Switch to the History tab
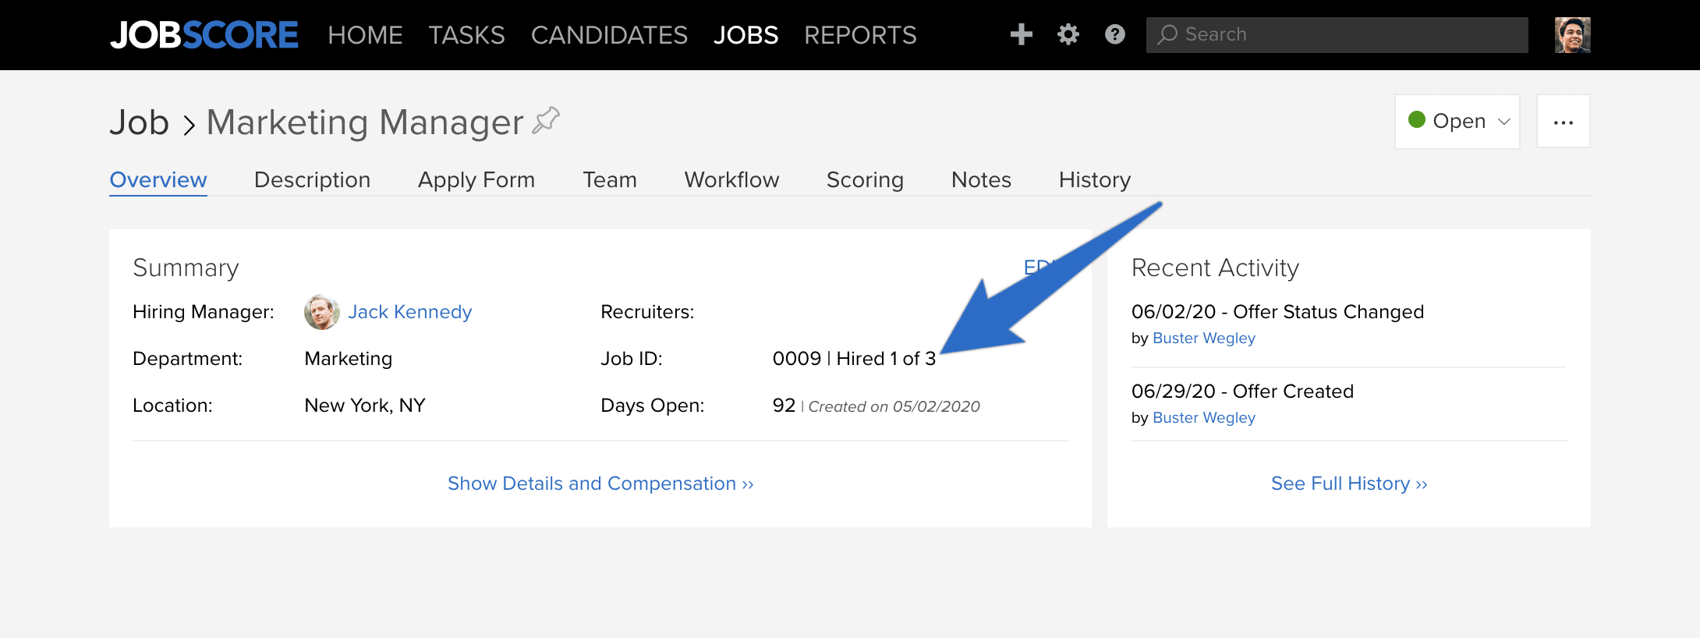Image resolution: width=1700 pixels, height=638 pixels. [x=1094, y=180]
